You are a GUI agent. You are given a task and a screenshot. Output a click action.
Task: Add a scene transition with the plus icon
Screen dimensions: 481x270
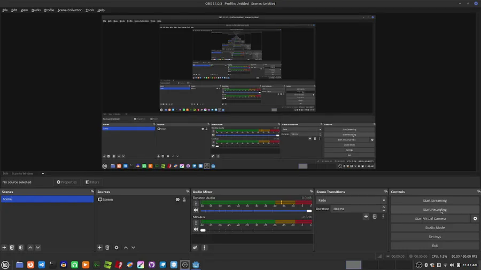click(366, 217)
